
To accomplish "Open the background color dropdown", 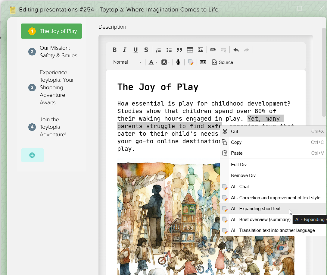I will pyautogui.click(x=166, y=62).
